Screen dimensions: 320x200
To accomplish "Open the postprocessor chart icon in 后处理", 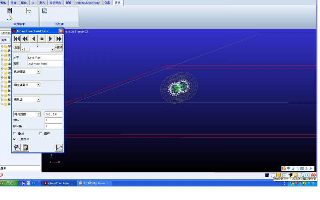I will (44, 11).
